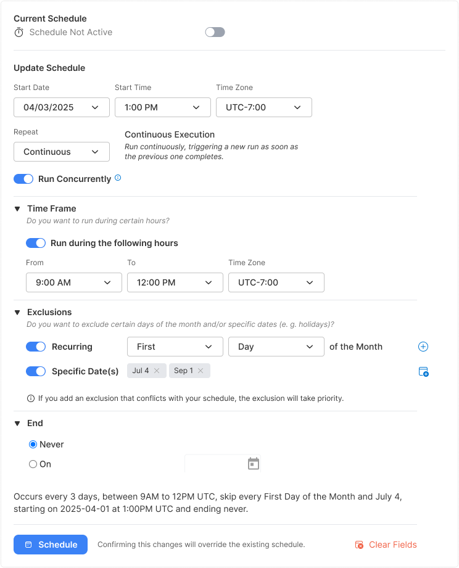Open the end date calendar picker icon
The height and width of the screenshot is (568, 459).
click(x=254, y=464)
